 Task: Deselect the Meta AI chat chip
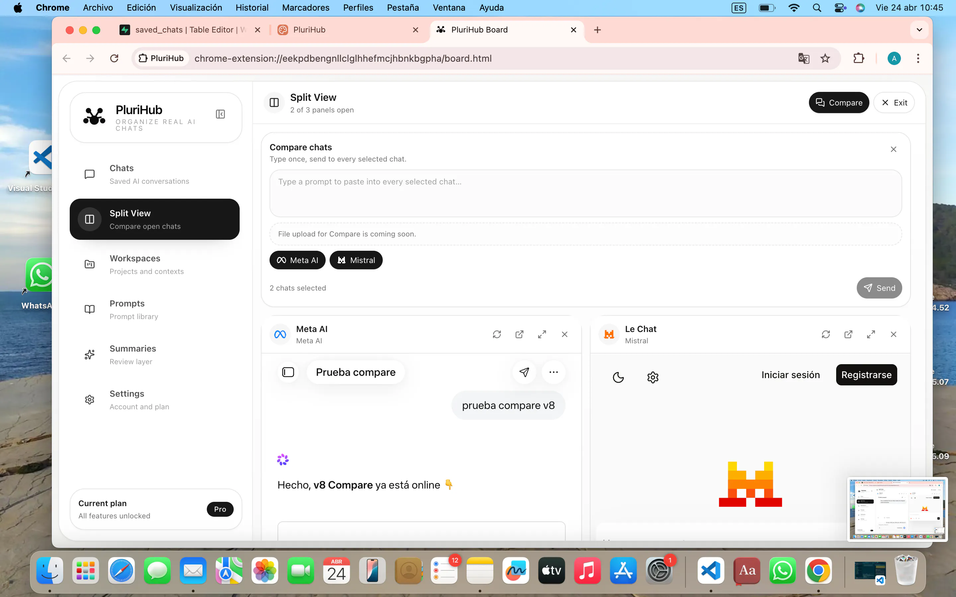point(297,260)
